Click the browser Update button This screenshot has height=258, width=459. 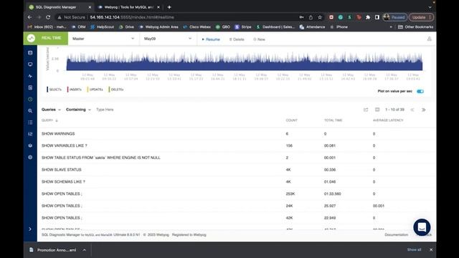pos(421,17)
